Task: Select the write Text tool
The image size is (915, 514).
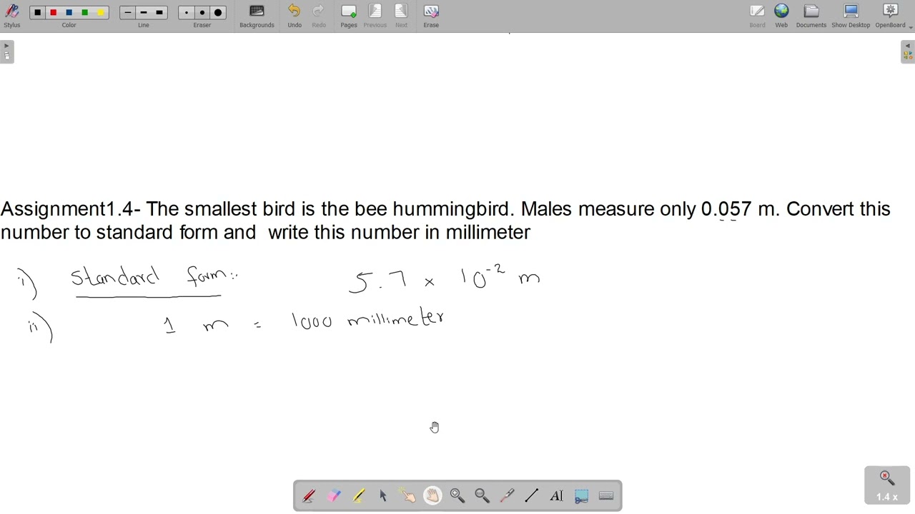Action: 556,496
